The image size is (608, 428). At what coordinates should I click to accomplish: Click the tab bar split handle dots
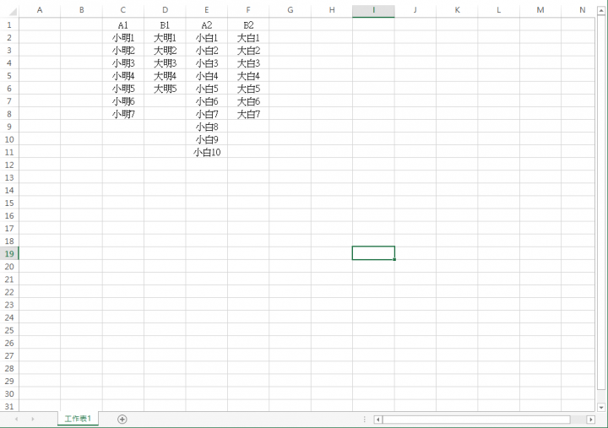pyautogui.click(x=365, y=420)
